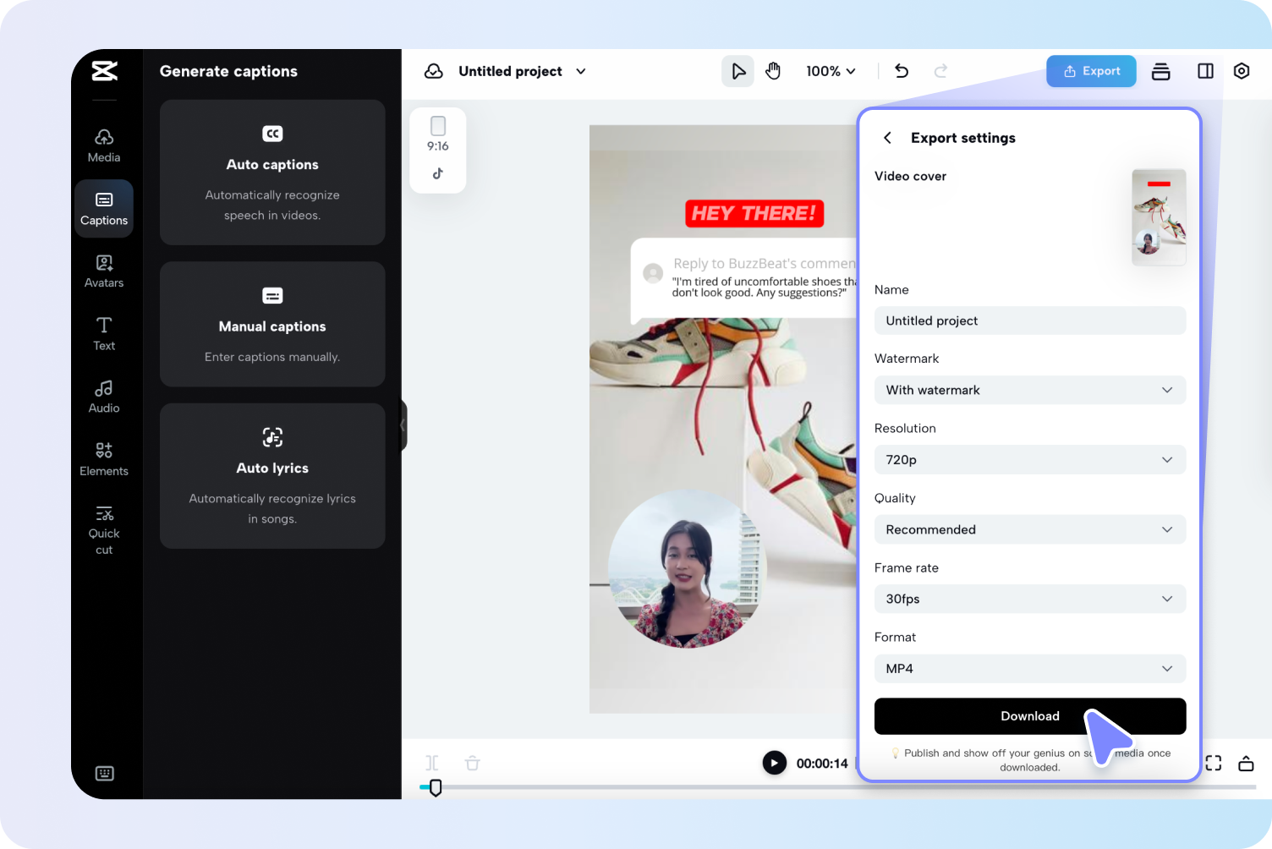
Task: Open the Media panel
Action: pos(104,144)
